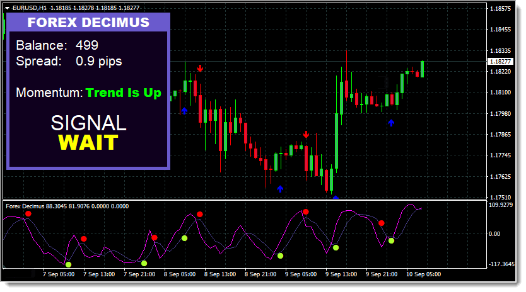Click the red sell arrow above 9 Sep 05:00

[x=306, y=135]
